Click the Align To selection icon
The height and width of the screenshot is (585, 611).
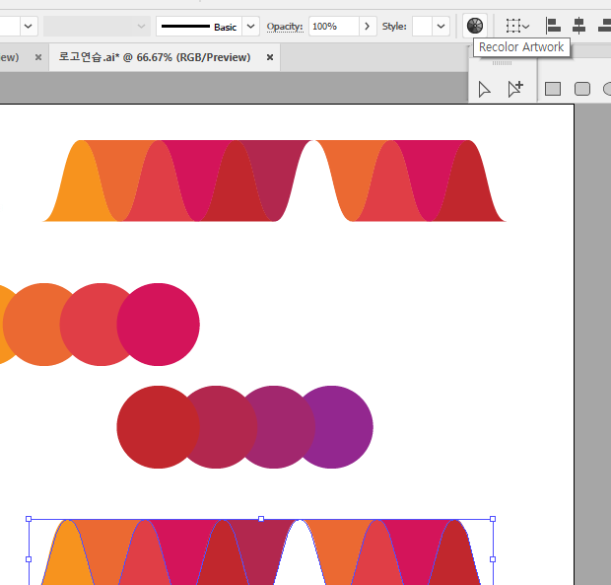click(x=512, y=26)
